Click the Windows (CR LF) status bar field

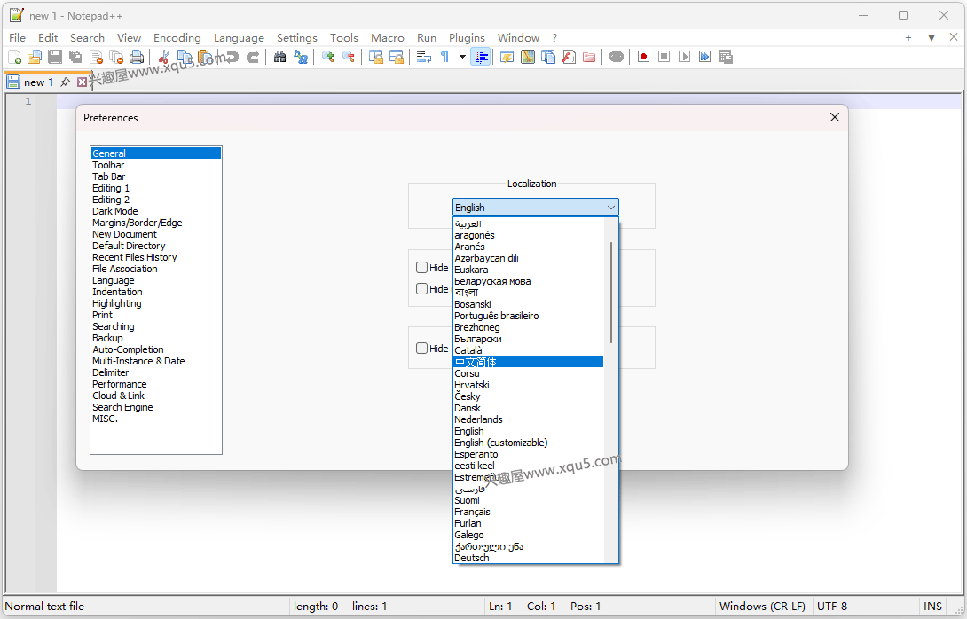coord(762,607)
